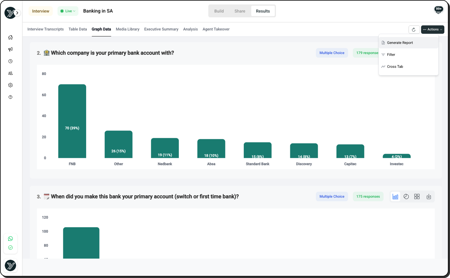Switch question 3 to pie chart view
The height and width of the screenshot is (278, 450).
click(406, 196)
